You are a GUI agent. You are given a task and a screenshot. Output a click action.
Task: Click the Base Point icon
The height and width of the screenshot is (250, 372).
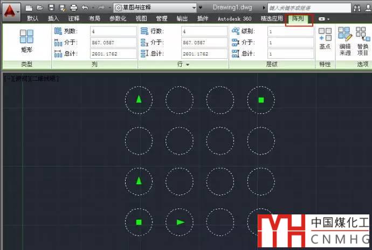tap(325, 39)
